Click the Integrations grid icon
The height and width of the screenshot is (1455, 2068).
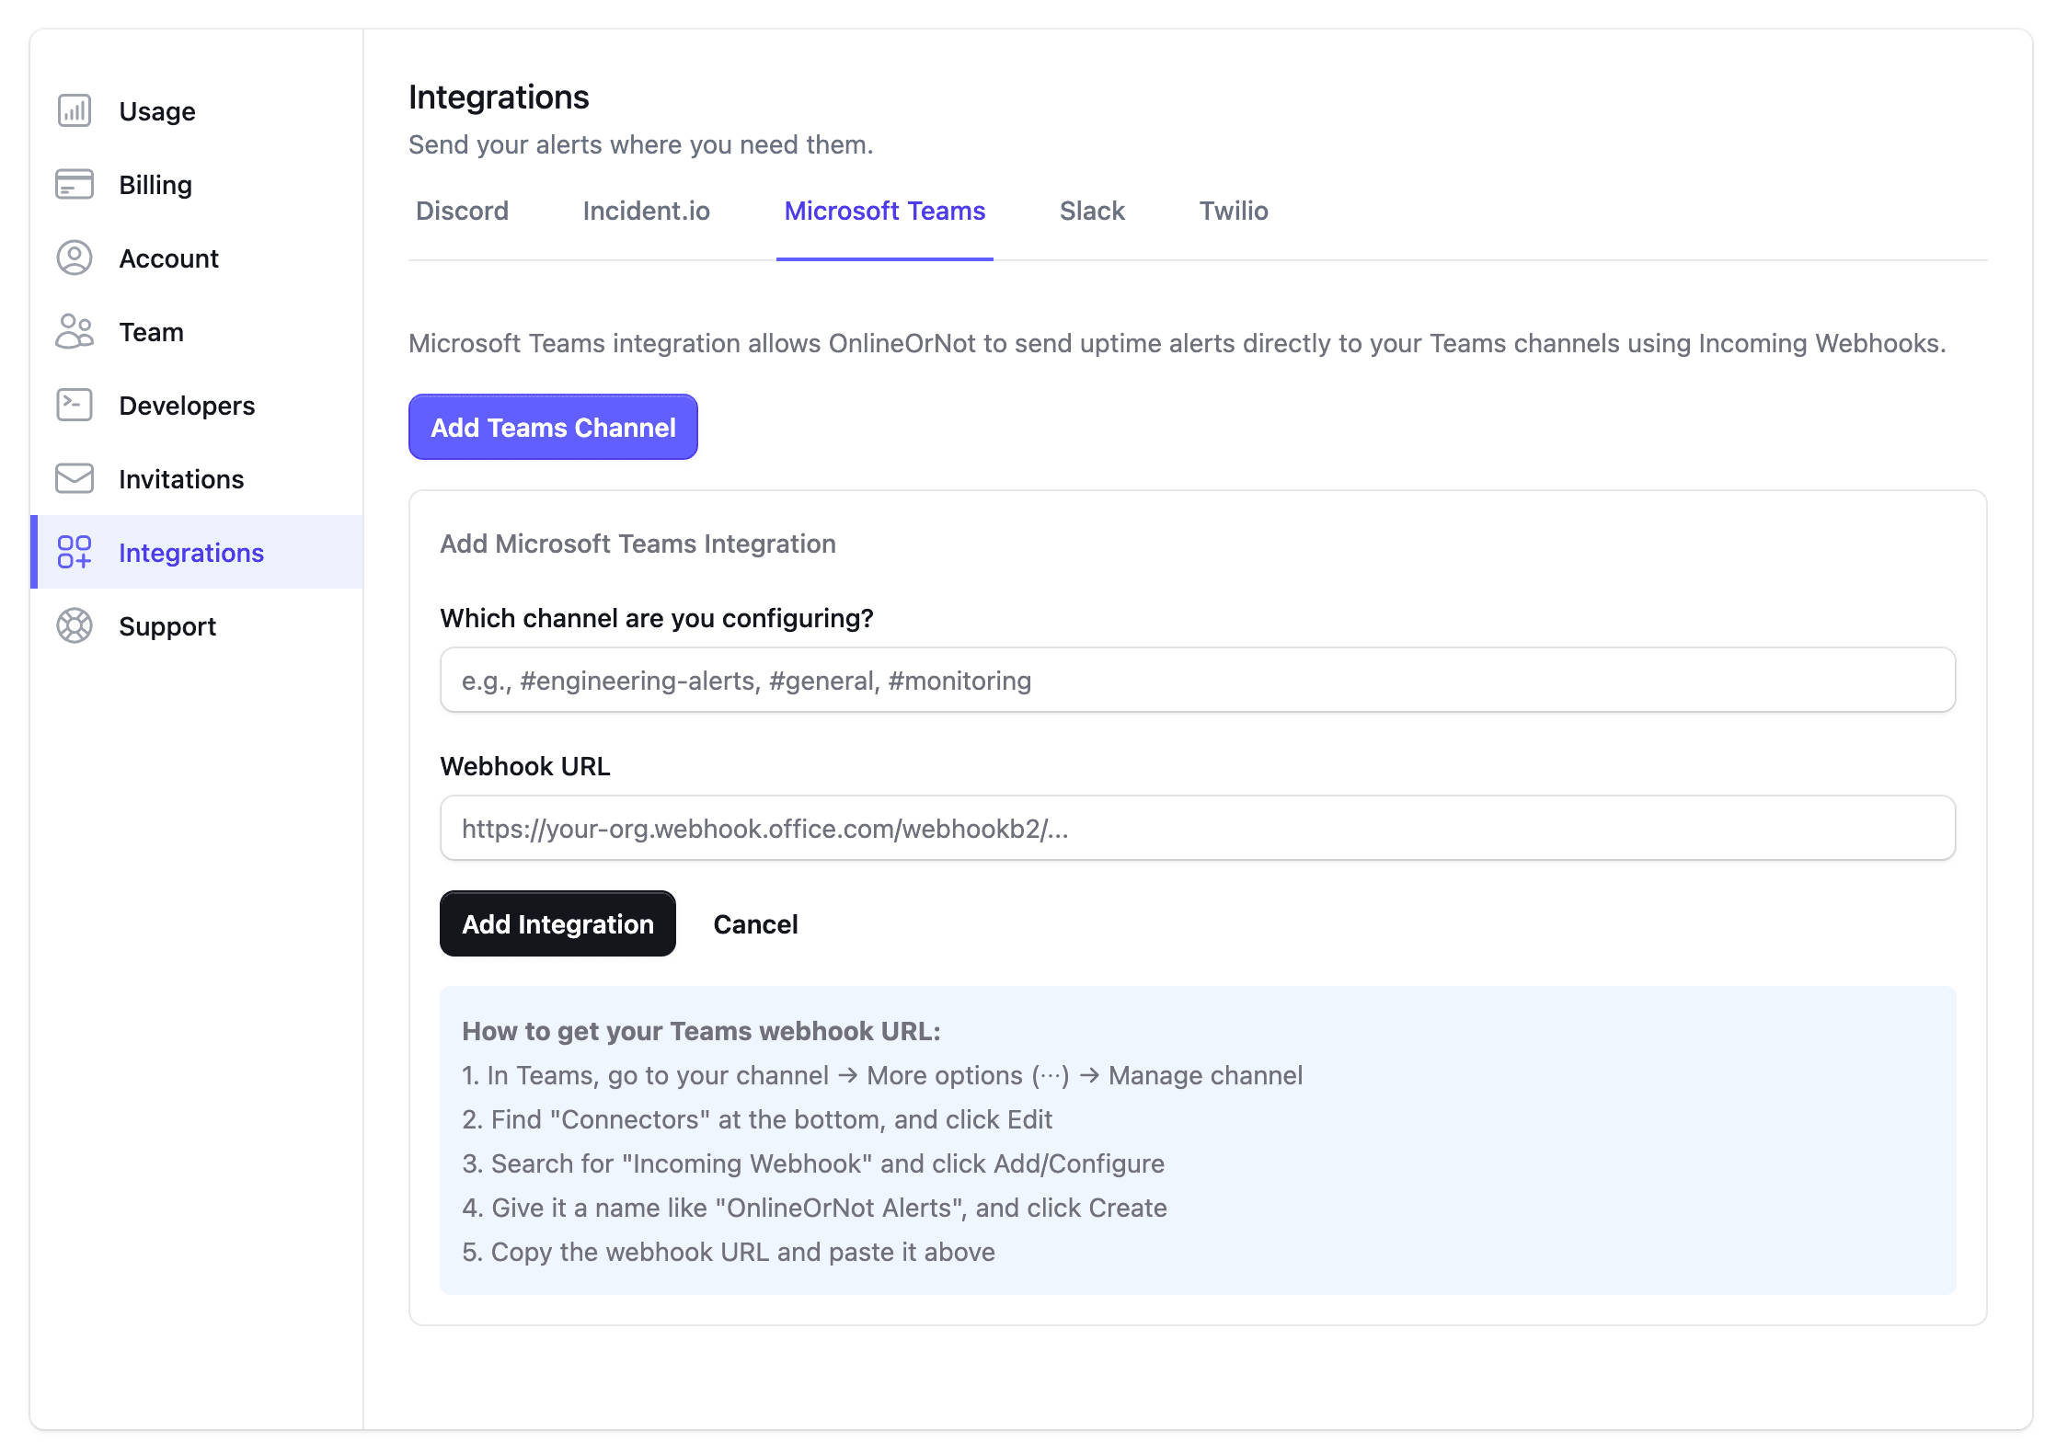(74, 553)
